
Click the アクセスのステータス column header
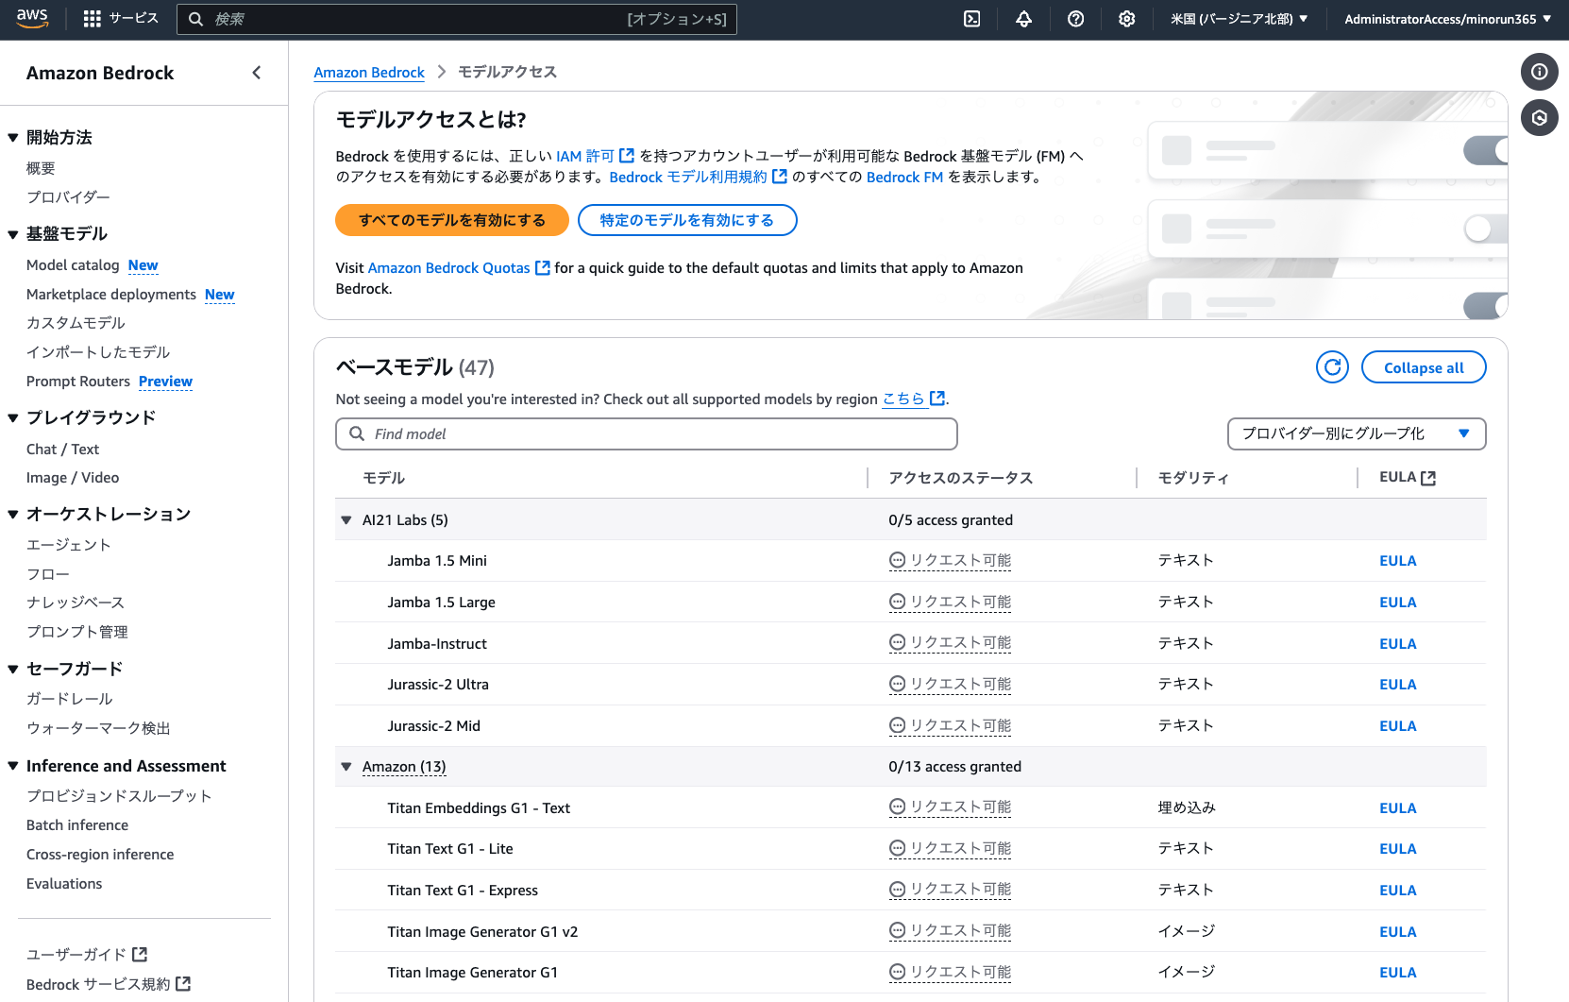click(960, 478)
